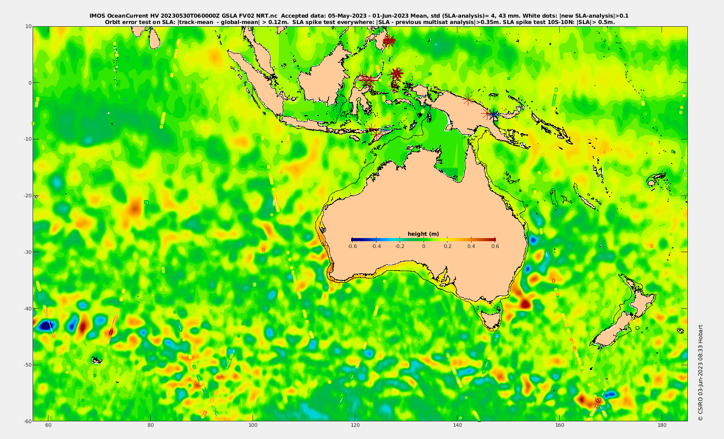
Task: Click New Zealand's South Island on the map
Action: tap(613, 330)
